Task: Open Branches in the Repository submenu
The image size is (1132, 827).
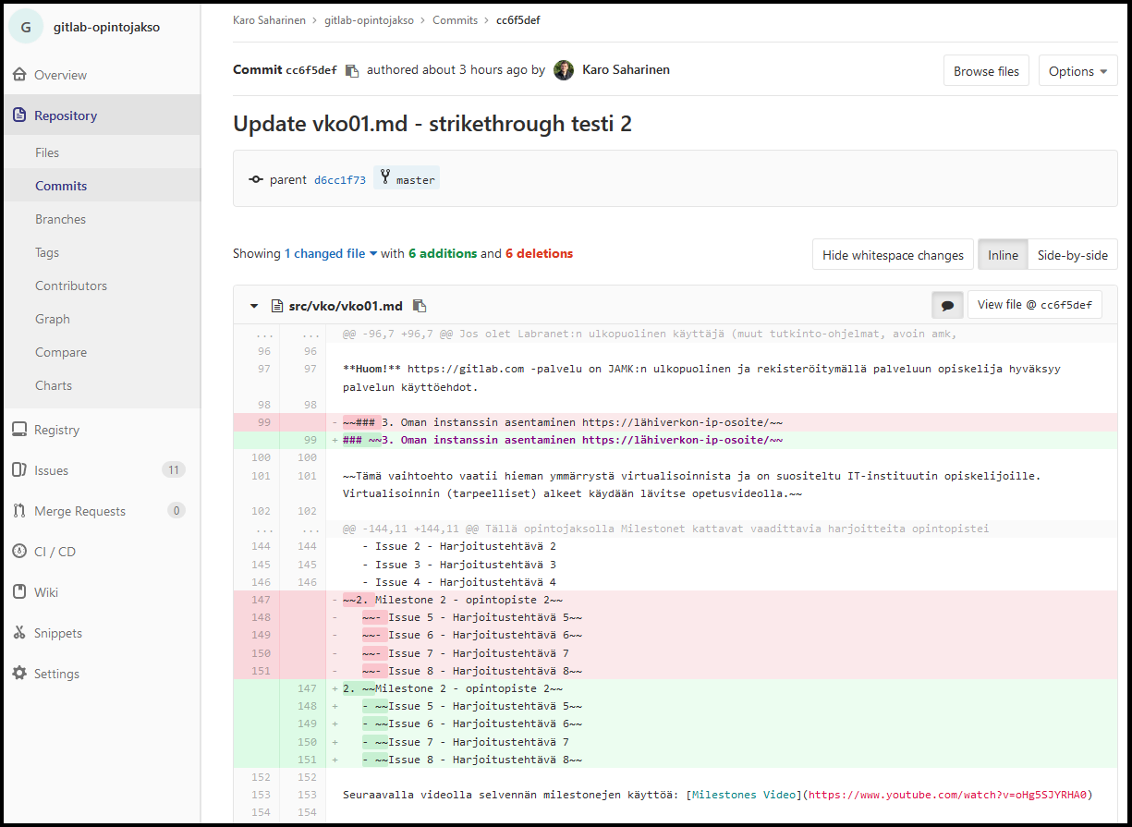Action: 60,219
